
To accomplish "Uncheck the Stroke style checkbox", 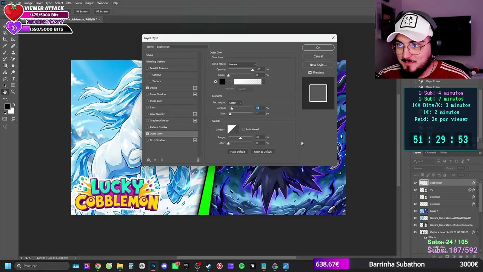I will coord(148,88).
